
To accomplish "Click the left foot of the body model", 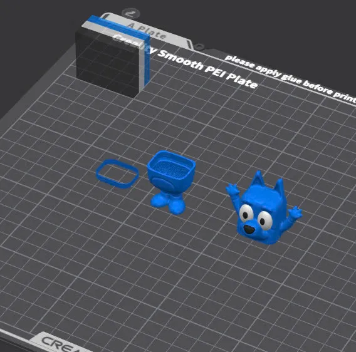I will (x=159, y=200).
